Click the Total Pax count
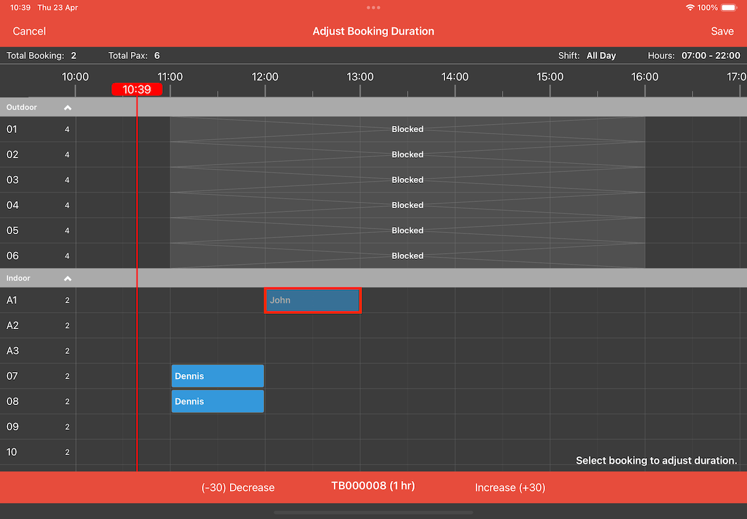This screenshot has width=747, height=519. pos(157,56)
